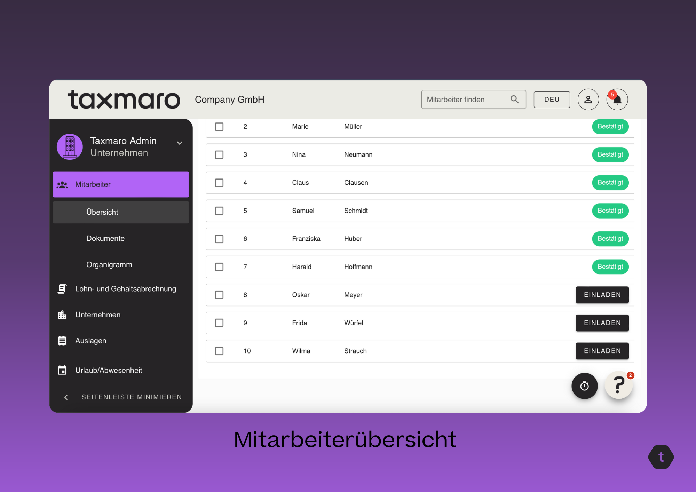This screenshot has height=492, width=696.
Task: Click the Lohn- und Gehaltsabrechnung sidebar icon
Action: 62,289
